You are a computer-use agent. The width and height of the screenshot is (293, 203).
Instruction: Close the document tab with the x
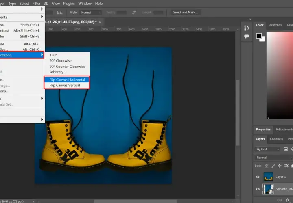100,22
